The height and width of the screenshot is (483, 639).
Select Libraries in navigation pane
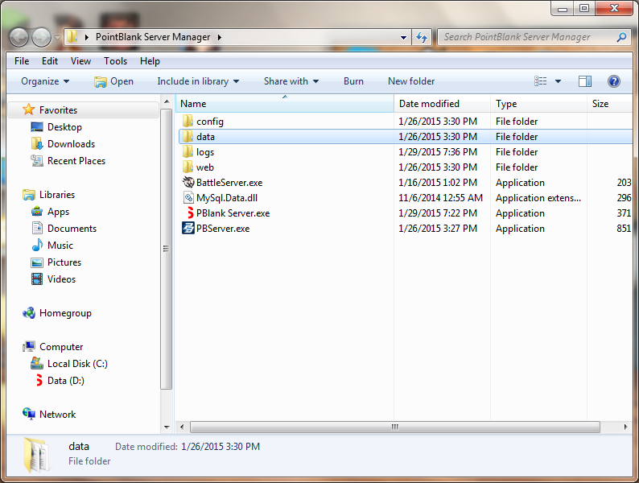click(48, 195)
